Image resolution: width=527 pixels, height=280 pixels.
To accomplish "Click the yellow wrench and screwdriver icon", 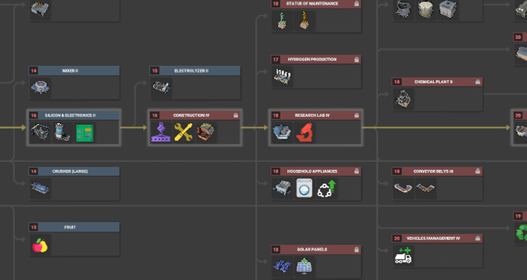I will pos(183,132).
